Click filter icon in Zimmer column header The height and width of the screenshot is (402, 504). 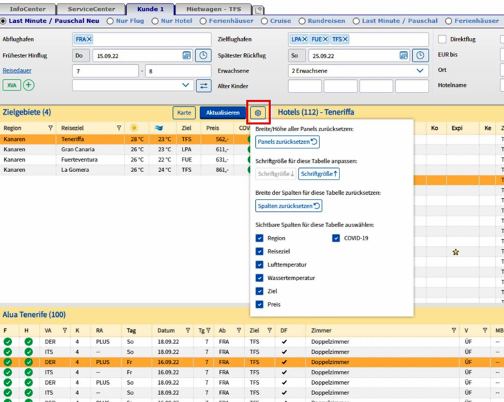click(x=454, y=330)
